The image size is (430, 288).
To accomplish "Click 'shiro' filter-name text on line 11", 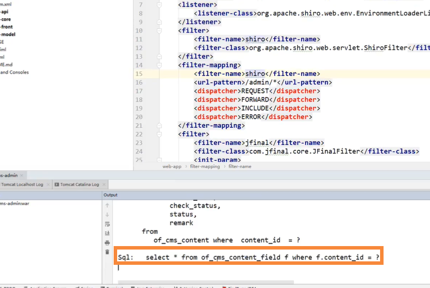I will 255,39.
